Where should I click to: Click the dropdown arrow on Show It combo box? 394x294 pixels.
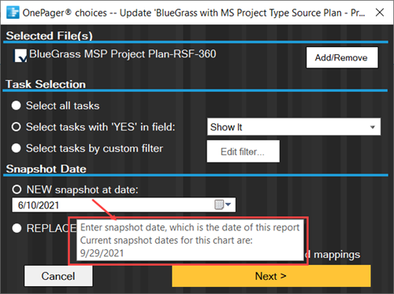click(x=373, y=127)
